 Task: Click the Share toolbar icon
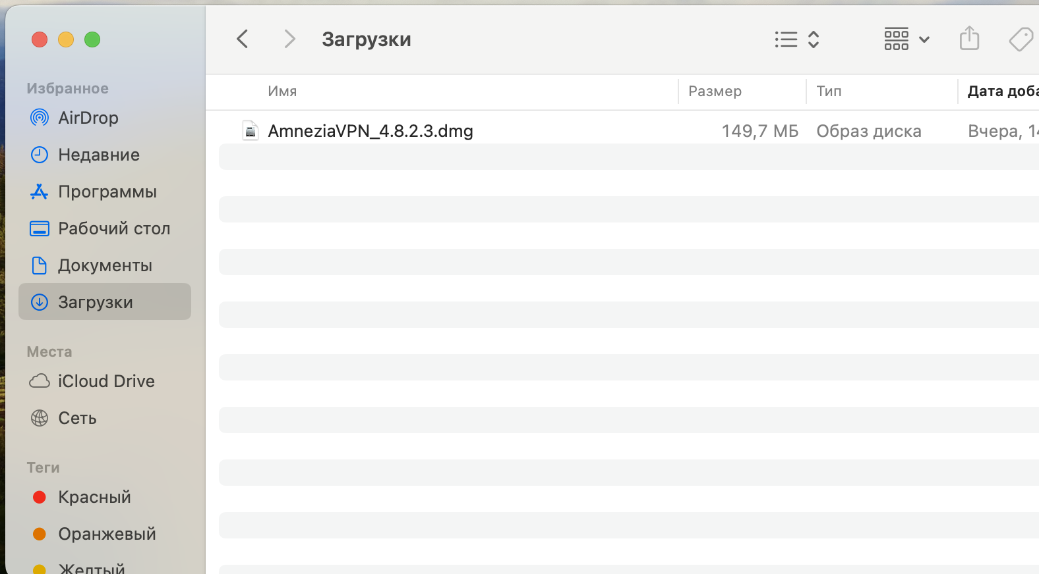[969, 39]
